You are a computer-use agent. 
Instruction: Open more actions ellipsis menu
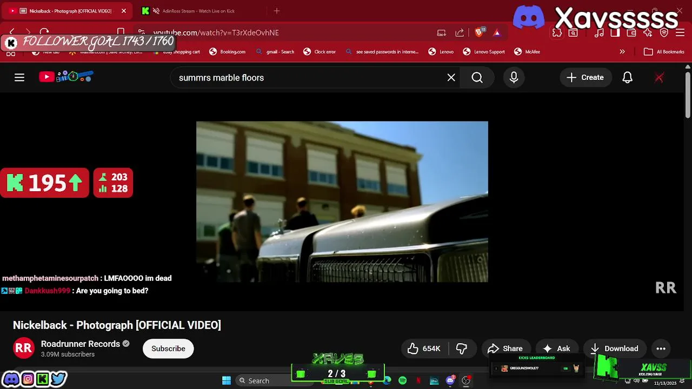pyautogui.click(x=661, y=348)
